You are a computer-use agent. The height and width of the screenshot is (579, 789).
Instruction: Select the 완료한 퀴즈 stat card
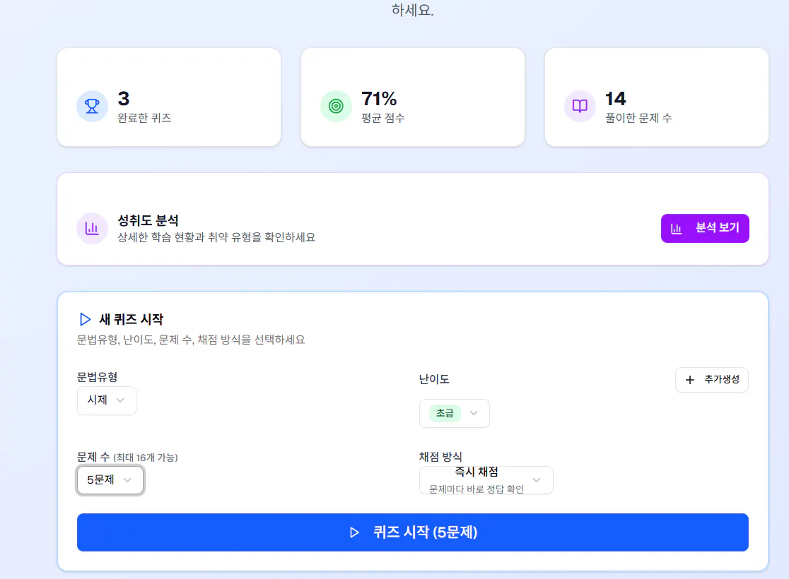pos(169,97)
